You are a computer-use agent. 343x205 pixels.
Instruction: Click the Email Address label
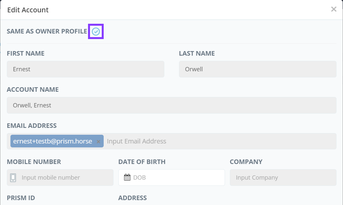[x=32, y=126]
